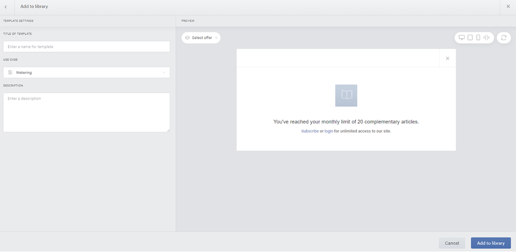
Task: Open the Metering use case dropdown
Action: [86, 73]
